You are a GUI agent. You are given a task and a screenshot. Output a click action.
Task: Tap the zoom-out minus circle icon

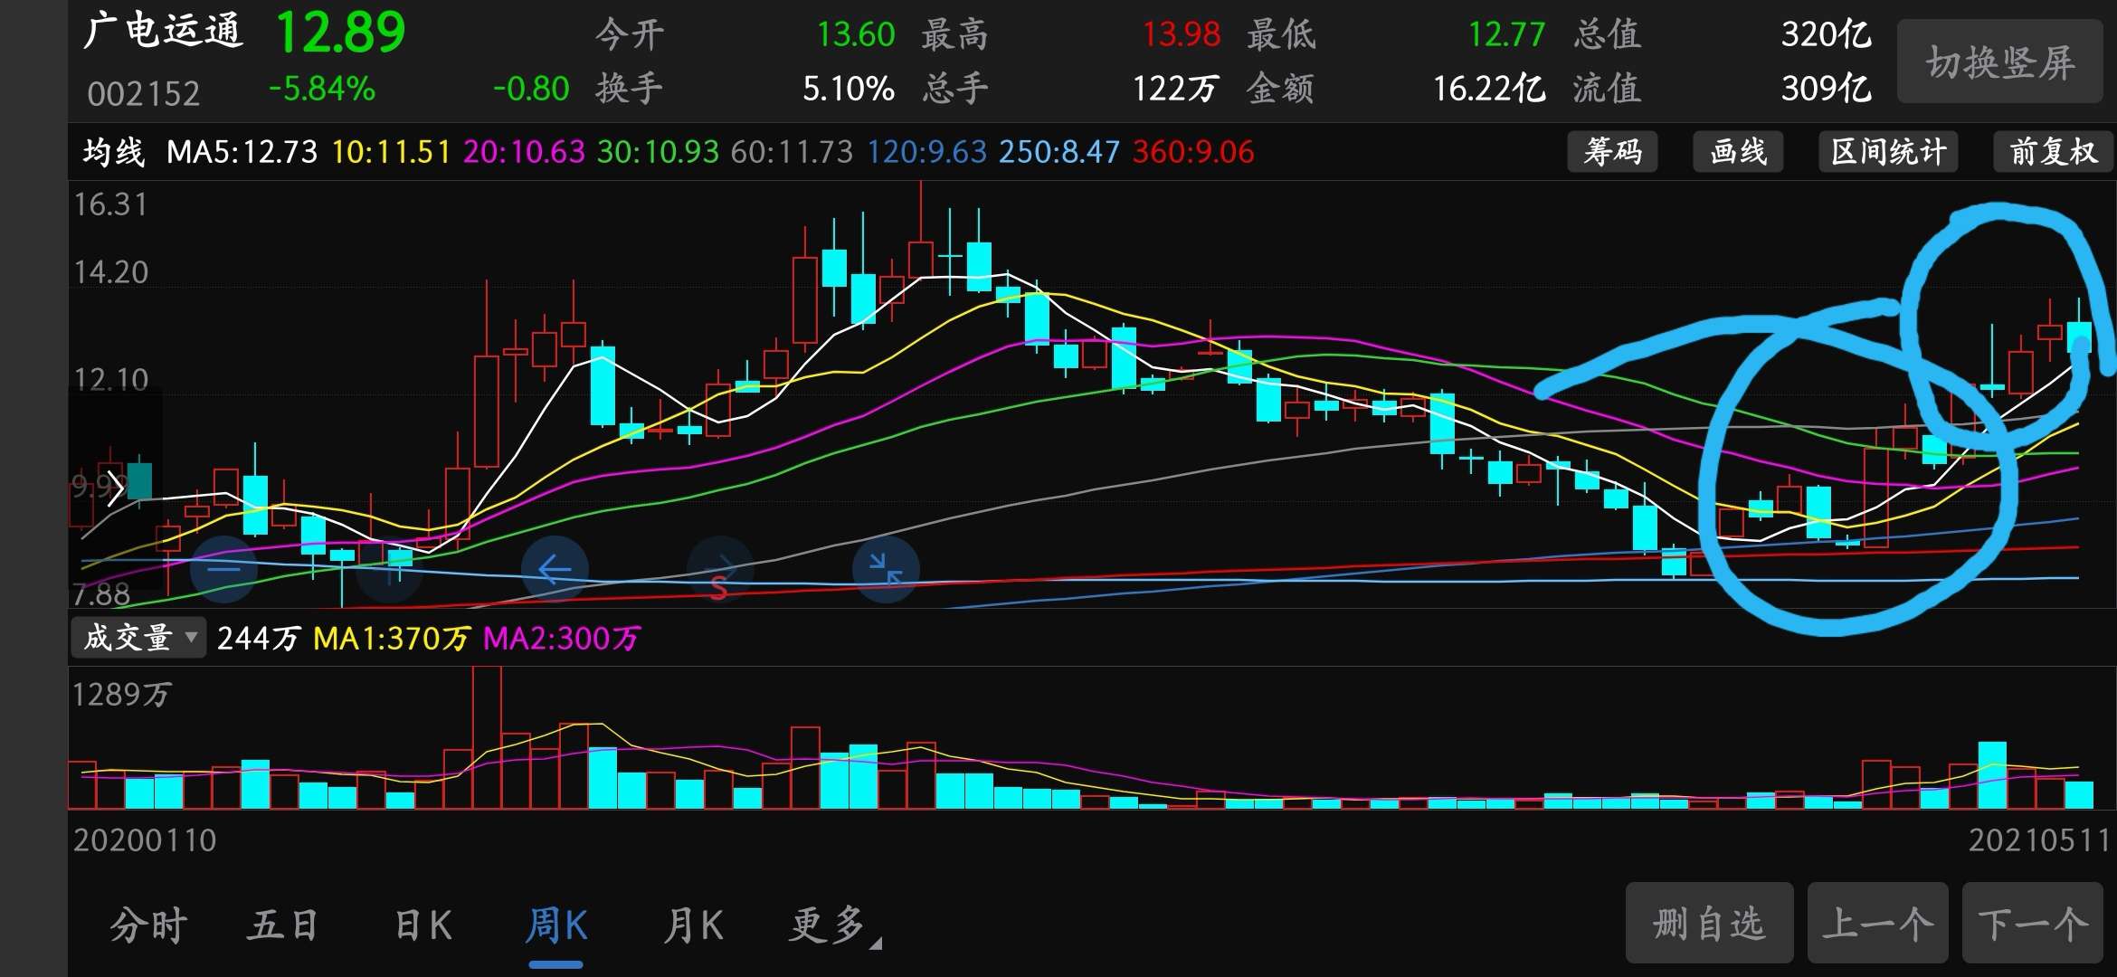223,570
